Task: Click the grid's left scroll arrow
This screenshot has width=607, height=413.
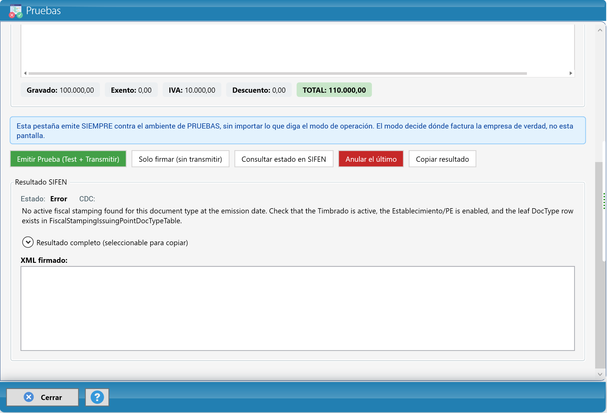Action: pos(25,73)
